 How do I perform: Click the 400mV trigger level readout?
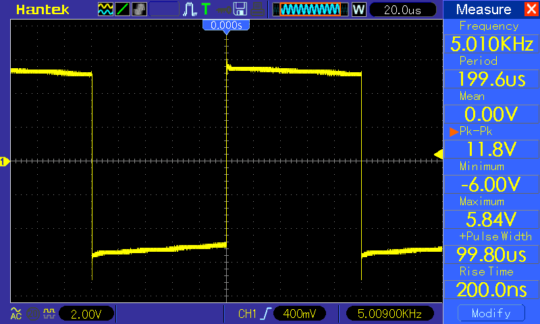click(x=299, y=313)
